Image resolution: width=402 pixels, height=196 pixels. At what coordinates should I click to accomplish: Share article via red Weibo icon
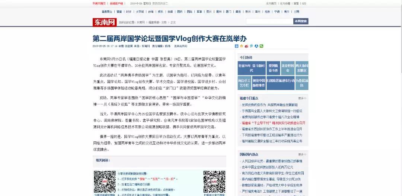click(x=246, y=46)
